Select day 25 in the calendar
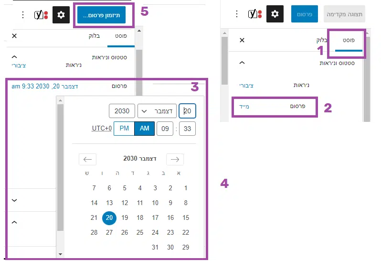 [x=140, y=232]
